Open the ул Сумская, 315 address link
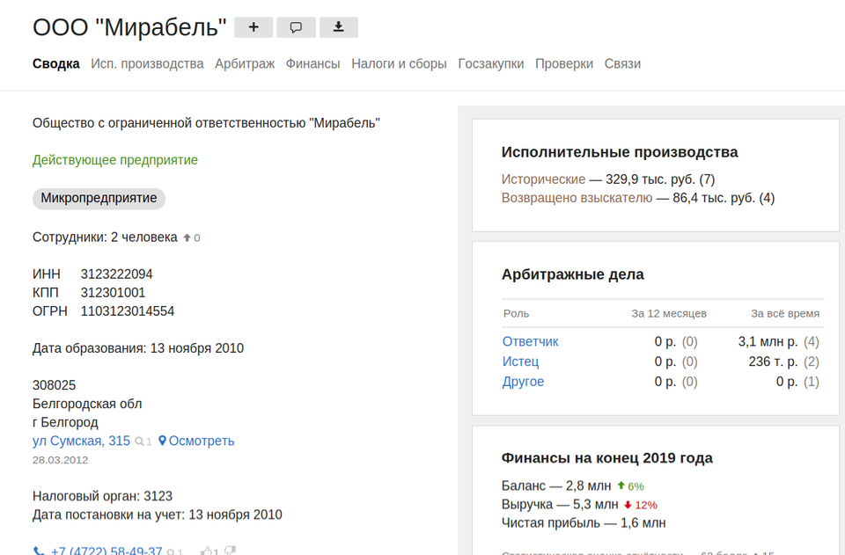Image resolution: width=845 pixels, height=555 pixels. tap(81, 441)
